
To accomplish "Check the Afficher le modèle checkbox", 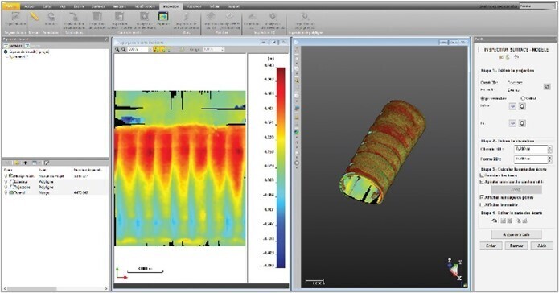I will pos(483,204).
